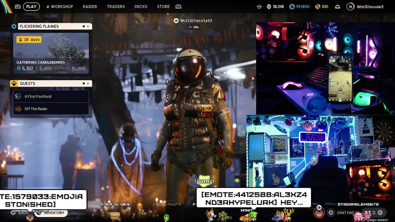
Task: Click the teal token icon beside 99/800
Action: pos(292,6)
